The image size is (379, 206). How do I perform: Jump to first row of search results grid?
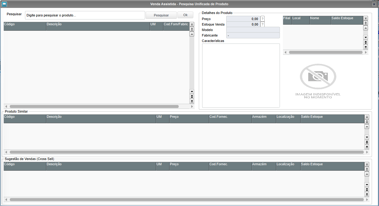[192, 24]
